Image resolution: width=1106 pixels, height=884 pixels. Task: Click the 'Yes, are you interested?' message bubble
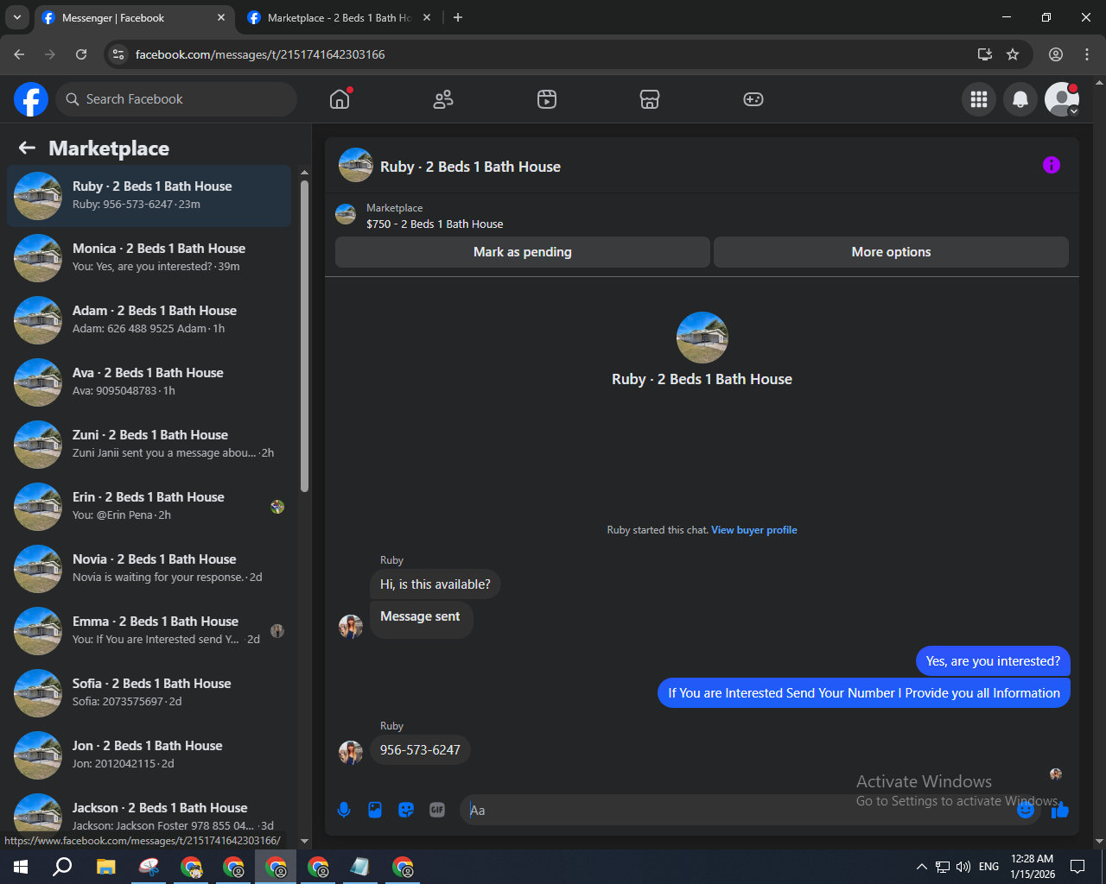[993, 661]
